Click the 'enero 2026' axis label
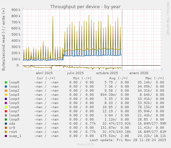This screenshot has width=171, height=148. point(139,73)
